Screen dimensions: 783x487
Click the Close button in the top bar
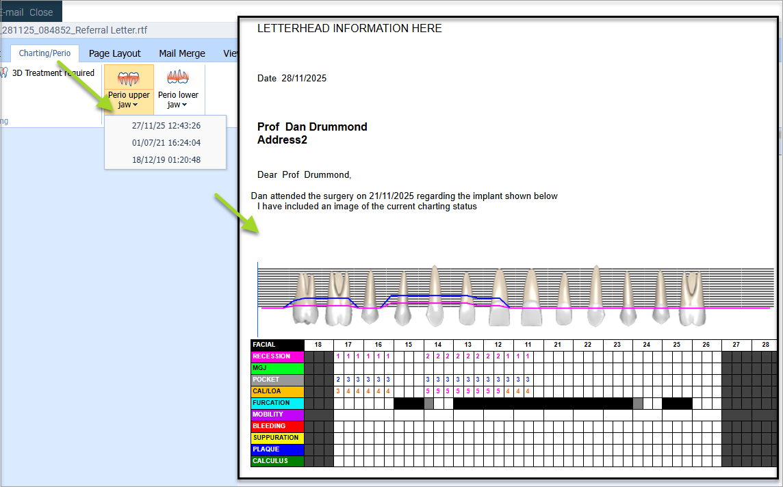(x=41, y=12)
